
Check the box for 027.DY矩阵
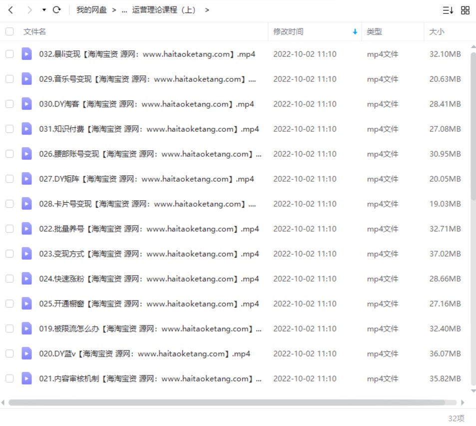click(x=9, y=179)
